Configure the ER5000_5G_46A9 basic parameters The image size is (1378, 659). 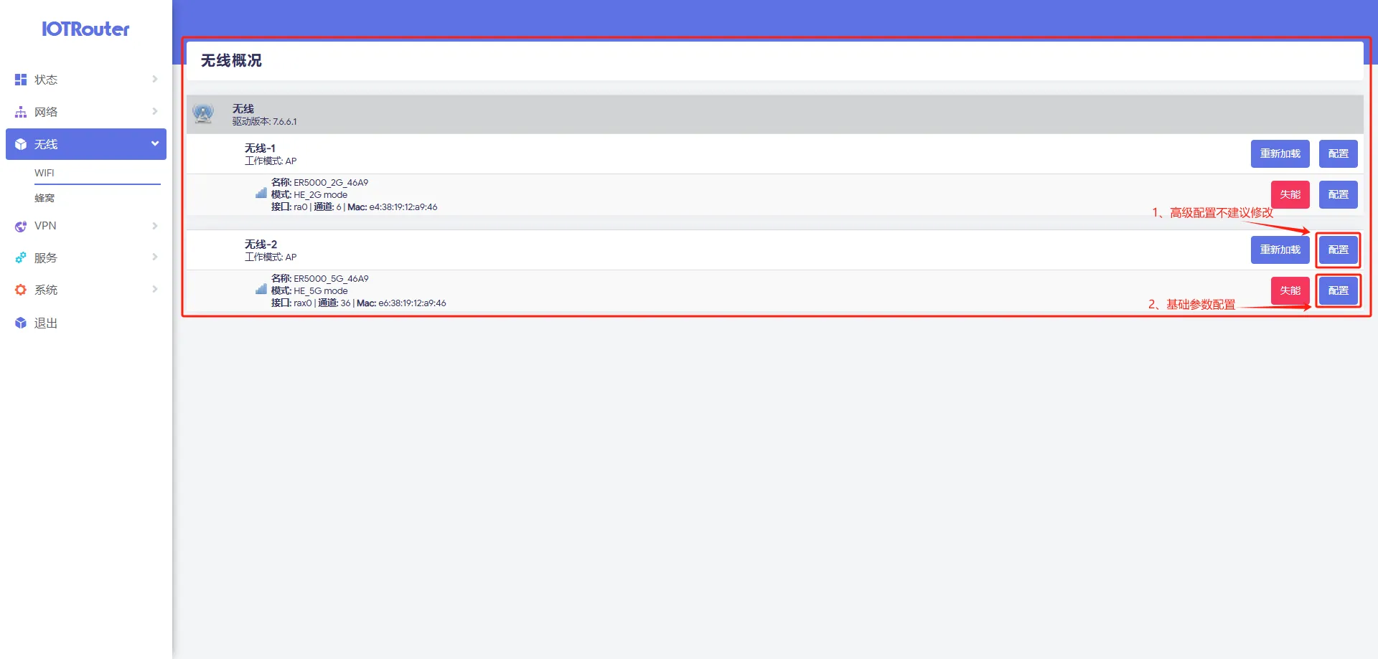[x=1338, y=290]
